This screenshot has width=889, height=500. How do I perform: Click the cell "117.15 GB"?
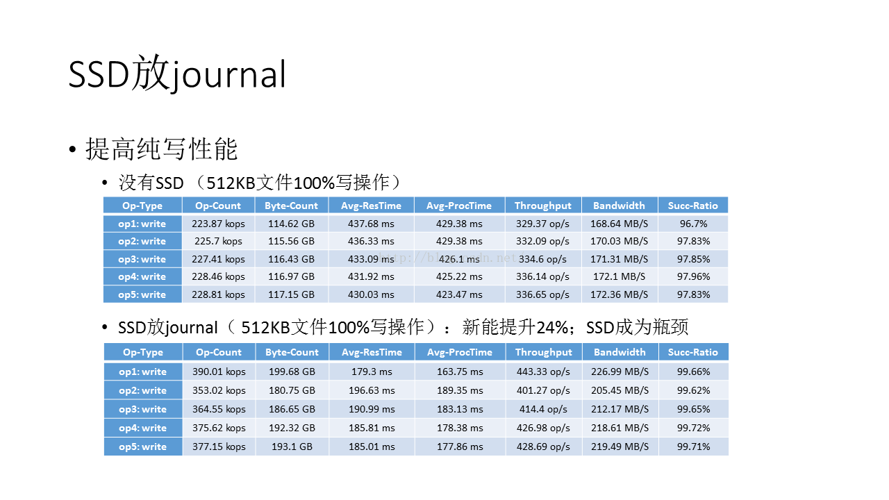(292, 294)
